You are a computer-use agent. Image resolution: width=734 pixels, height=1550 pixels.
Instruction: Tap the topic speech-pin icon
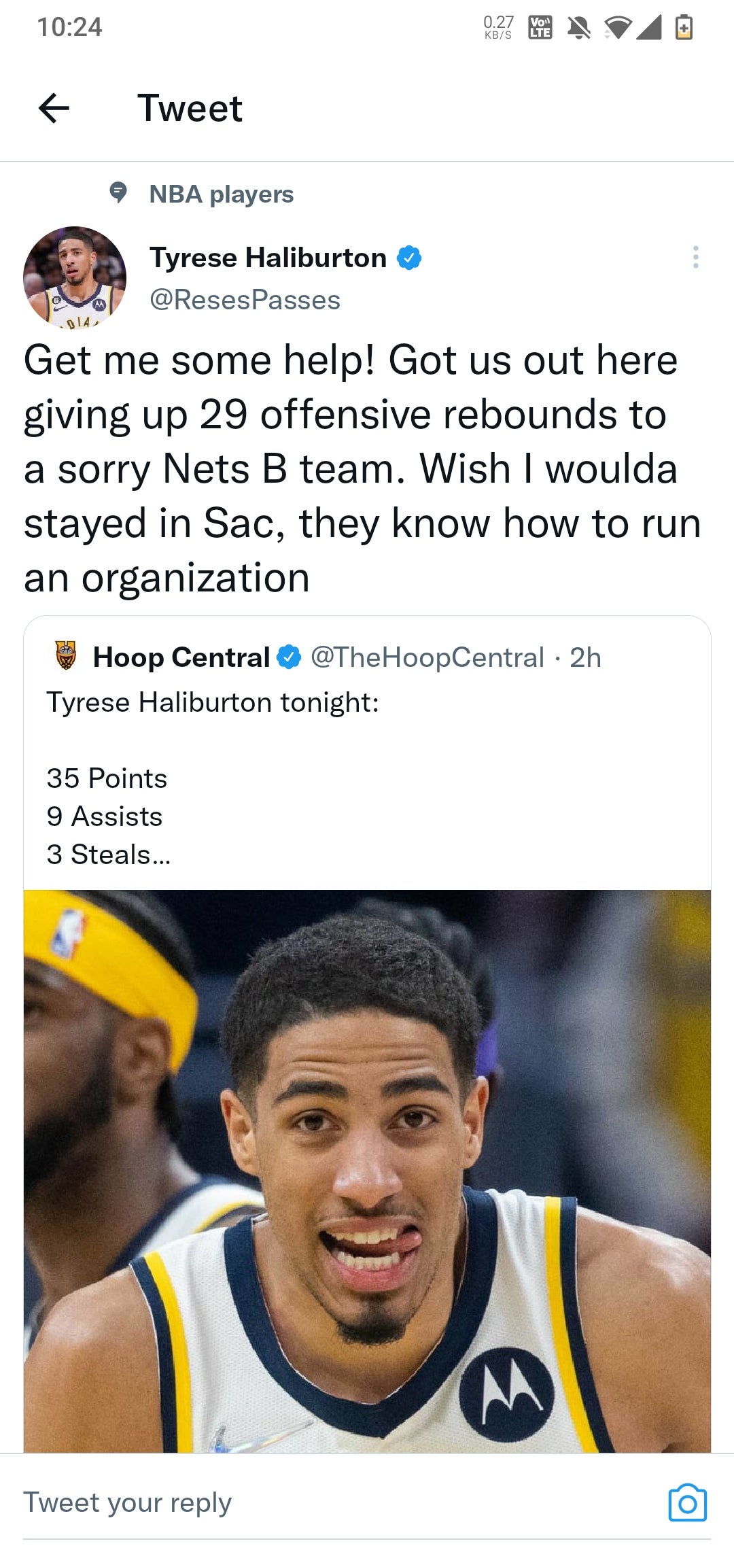pyautogui.click(x=118, y=193)
